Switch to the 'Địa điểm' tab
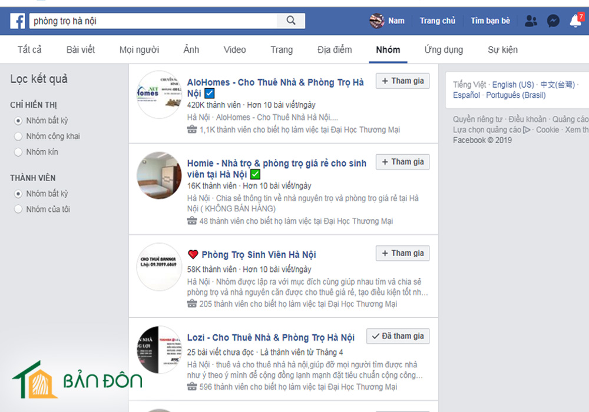 pos(335,50)
